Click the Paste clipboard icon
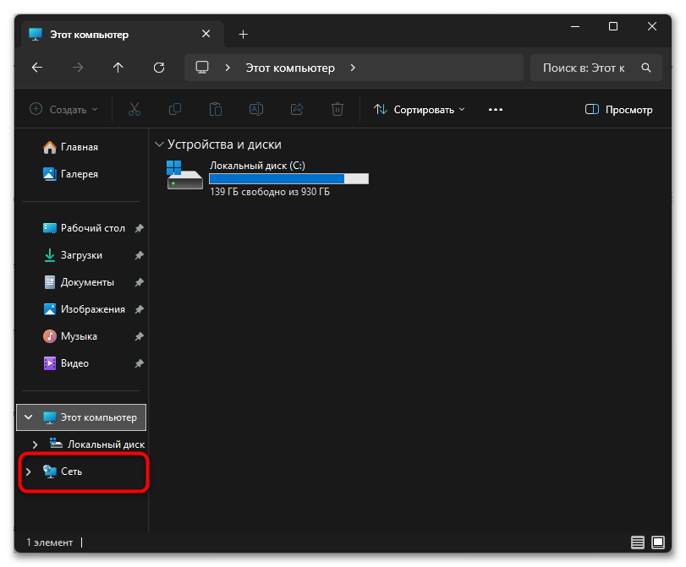Screen dimensions: 686x567 [x=216, y=110]
